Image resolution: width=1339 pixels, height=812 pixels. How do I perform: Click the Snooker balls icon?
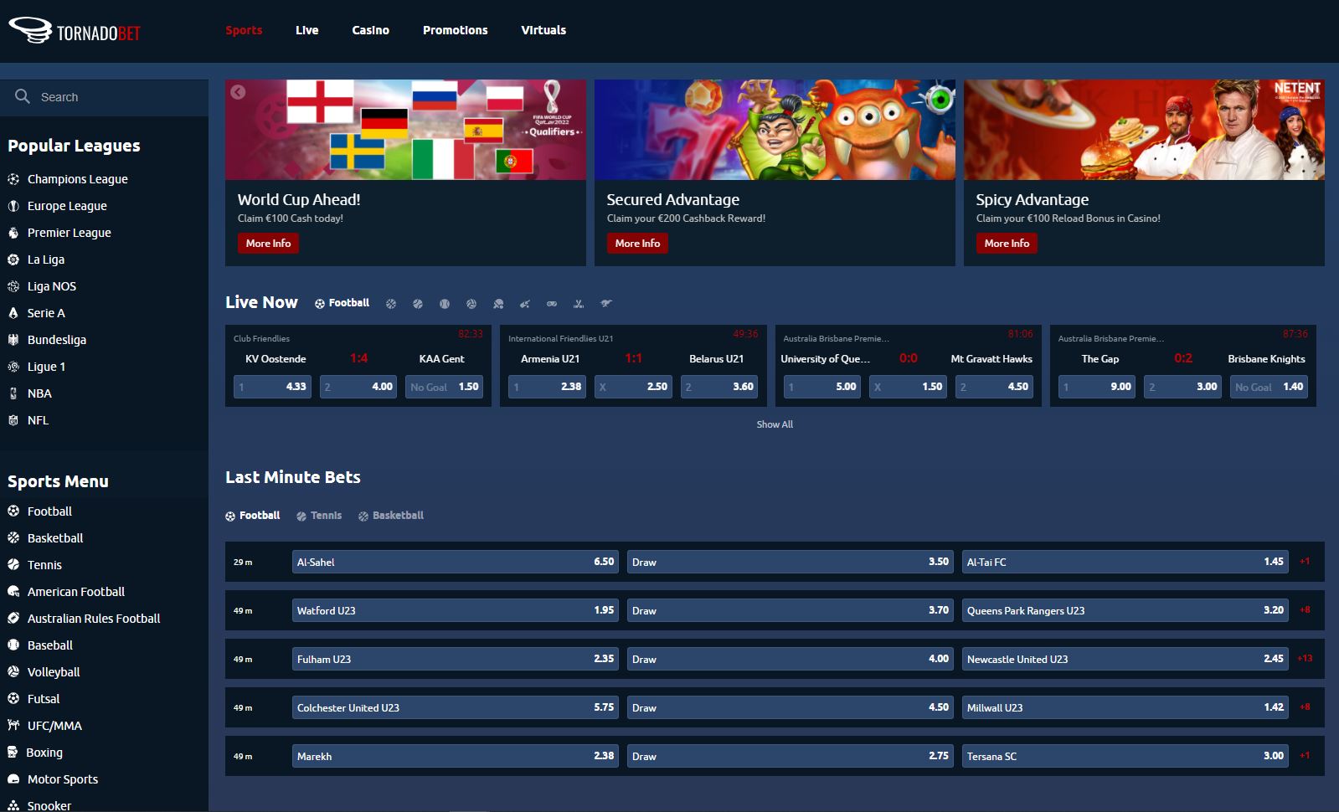pyautogui.click(x=13, y=805)
